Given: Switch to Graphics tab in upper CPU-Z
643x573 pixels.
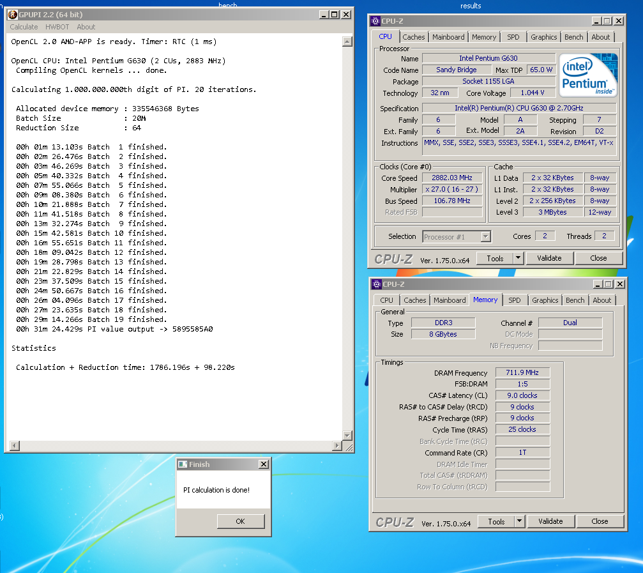Looking at the screenshot, I should (544, 37).
